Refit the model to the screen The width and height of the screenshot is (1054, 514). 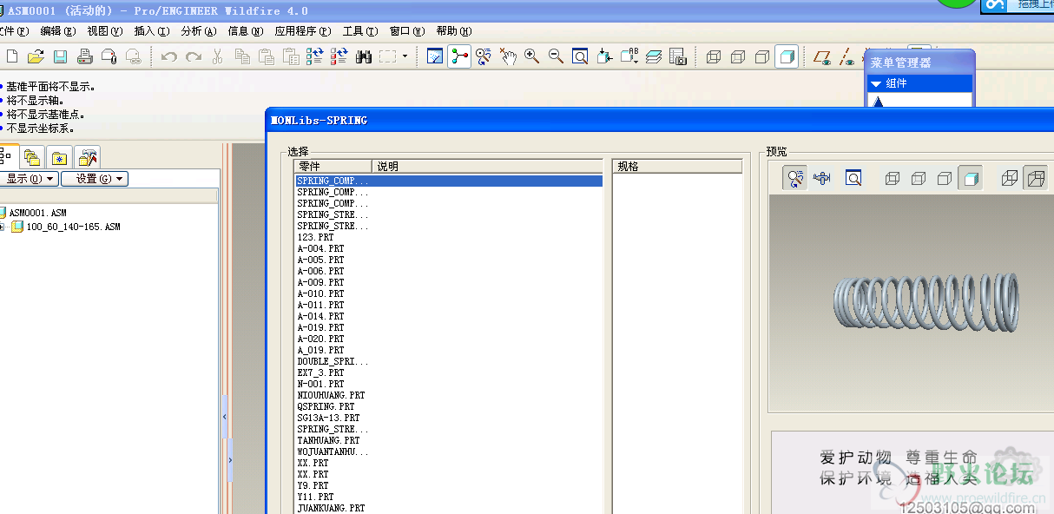(x=580, y=56)
